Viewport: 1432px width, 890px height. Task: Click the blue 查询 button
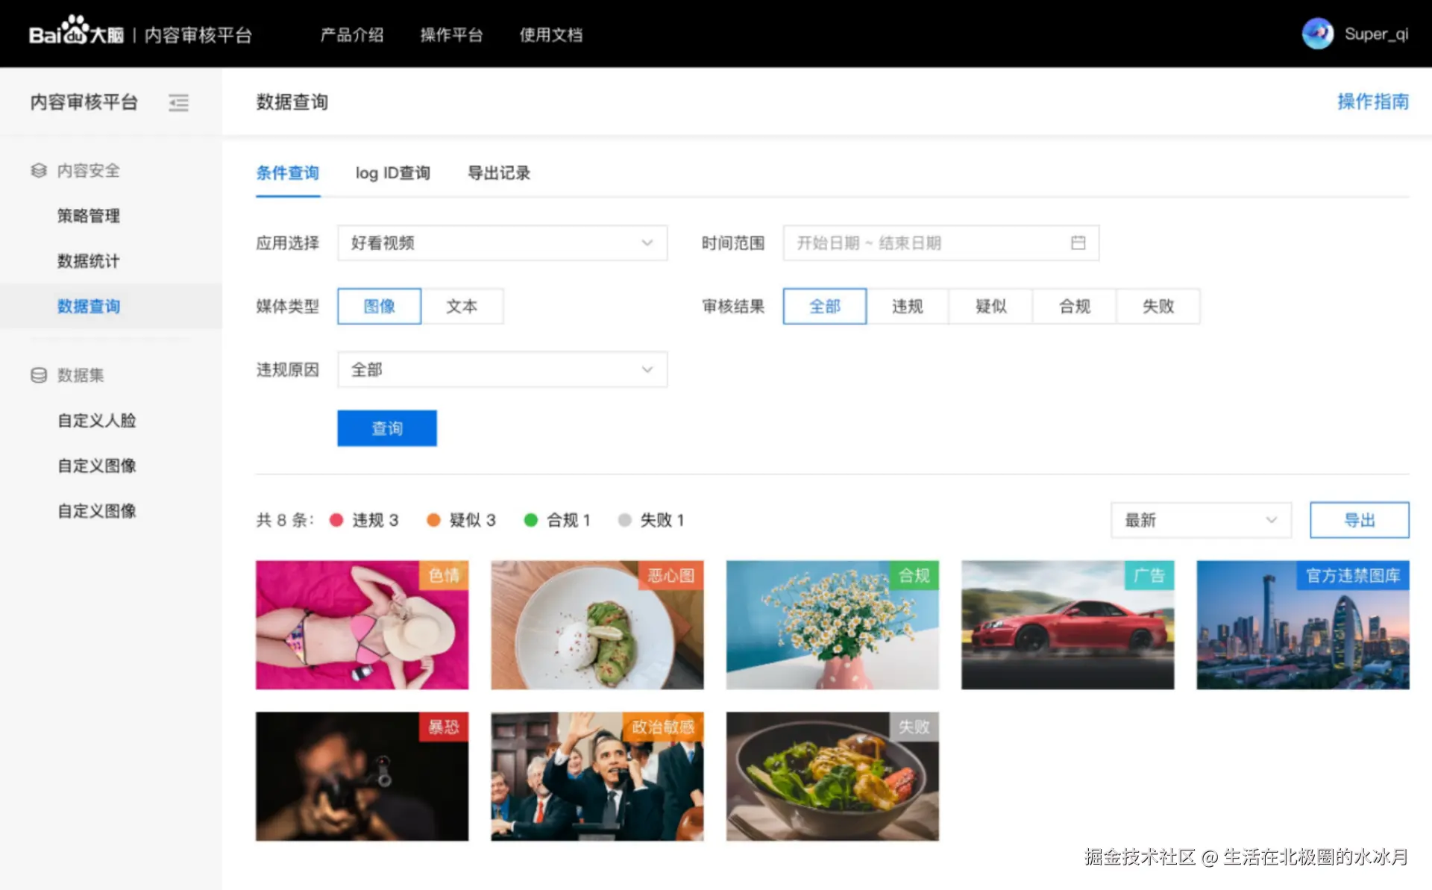pyautogui.click(x=386, y=428)
